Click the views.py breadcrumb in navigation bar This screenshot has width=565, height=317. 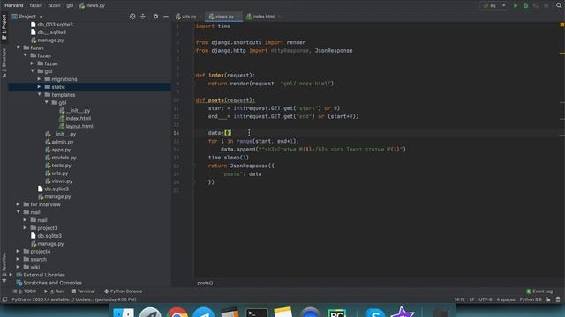click(92, 5)
